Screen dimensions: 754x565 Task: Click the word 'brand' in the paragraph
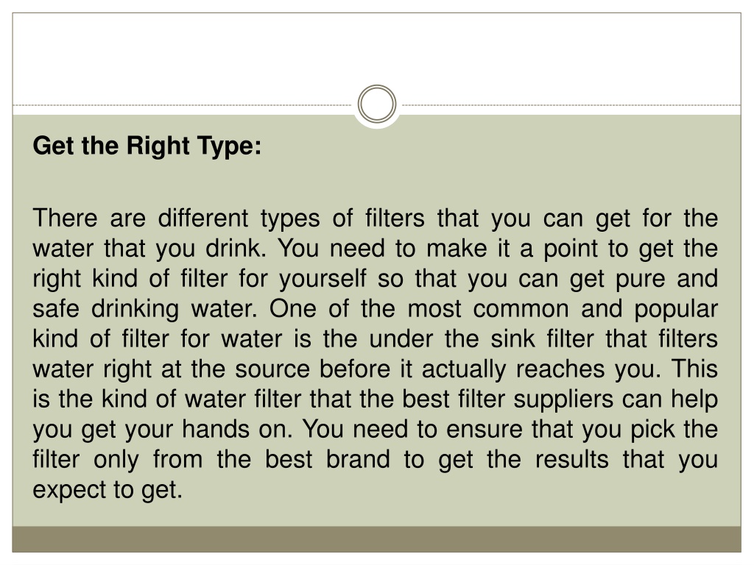pos(358,459)
